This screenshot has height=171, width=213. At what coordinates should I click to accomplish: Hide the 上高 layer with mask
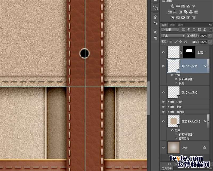tap(163, 52)
